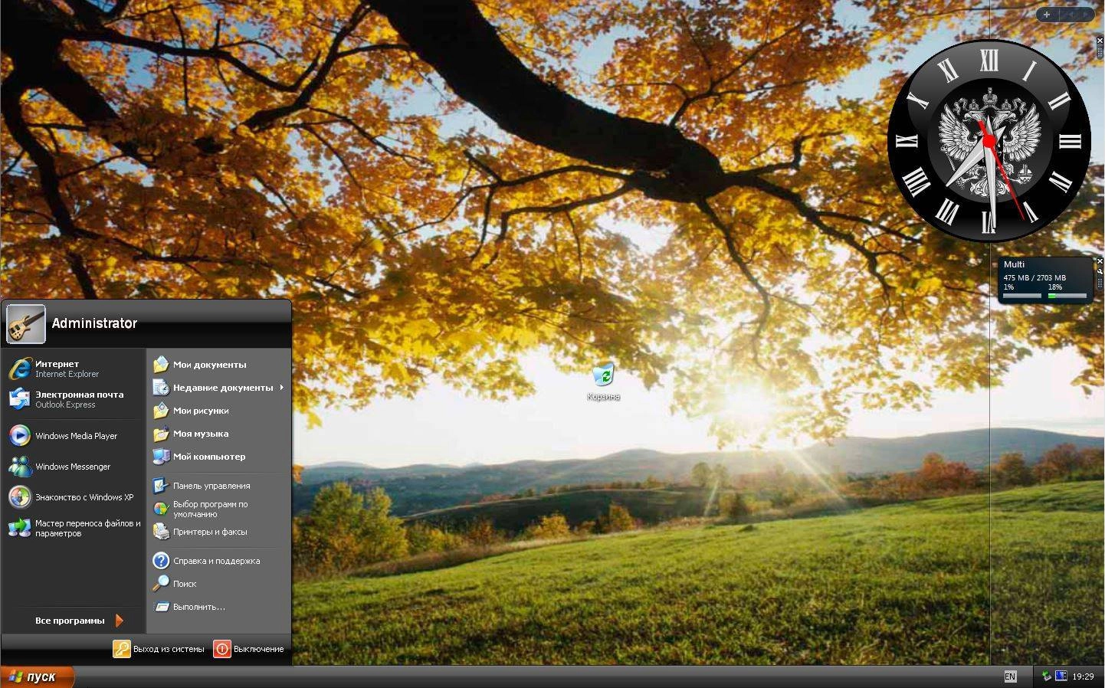The width and height of the screenshot is (1105, 688).
Task: Grab the clock gadget drag handle
Action: click(1101, 52)
